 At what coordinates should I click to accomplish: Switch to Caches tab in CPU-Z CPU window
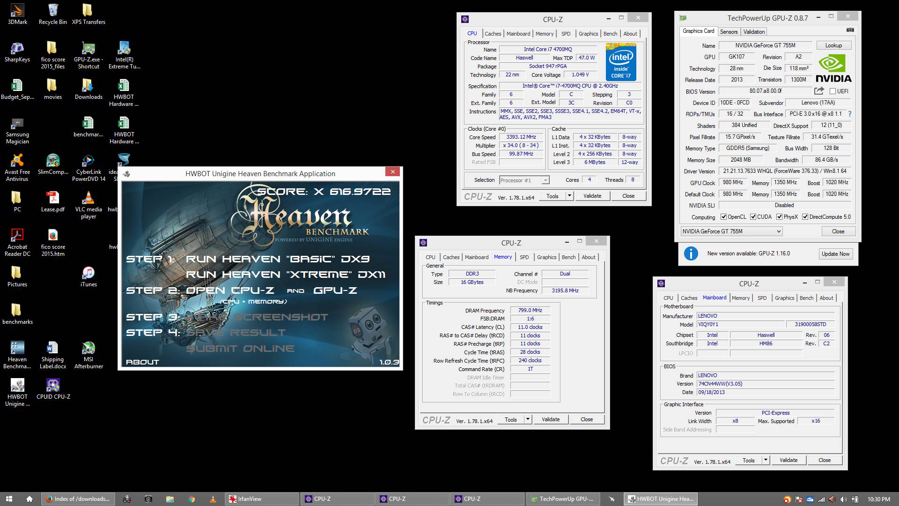coord(493,34)
